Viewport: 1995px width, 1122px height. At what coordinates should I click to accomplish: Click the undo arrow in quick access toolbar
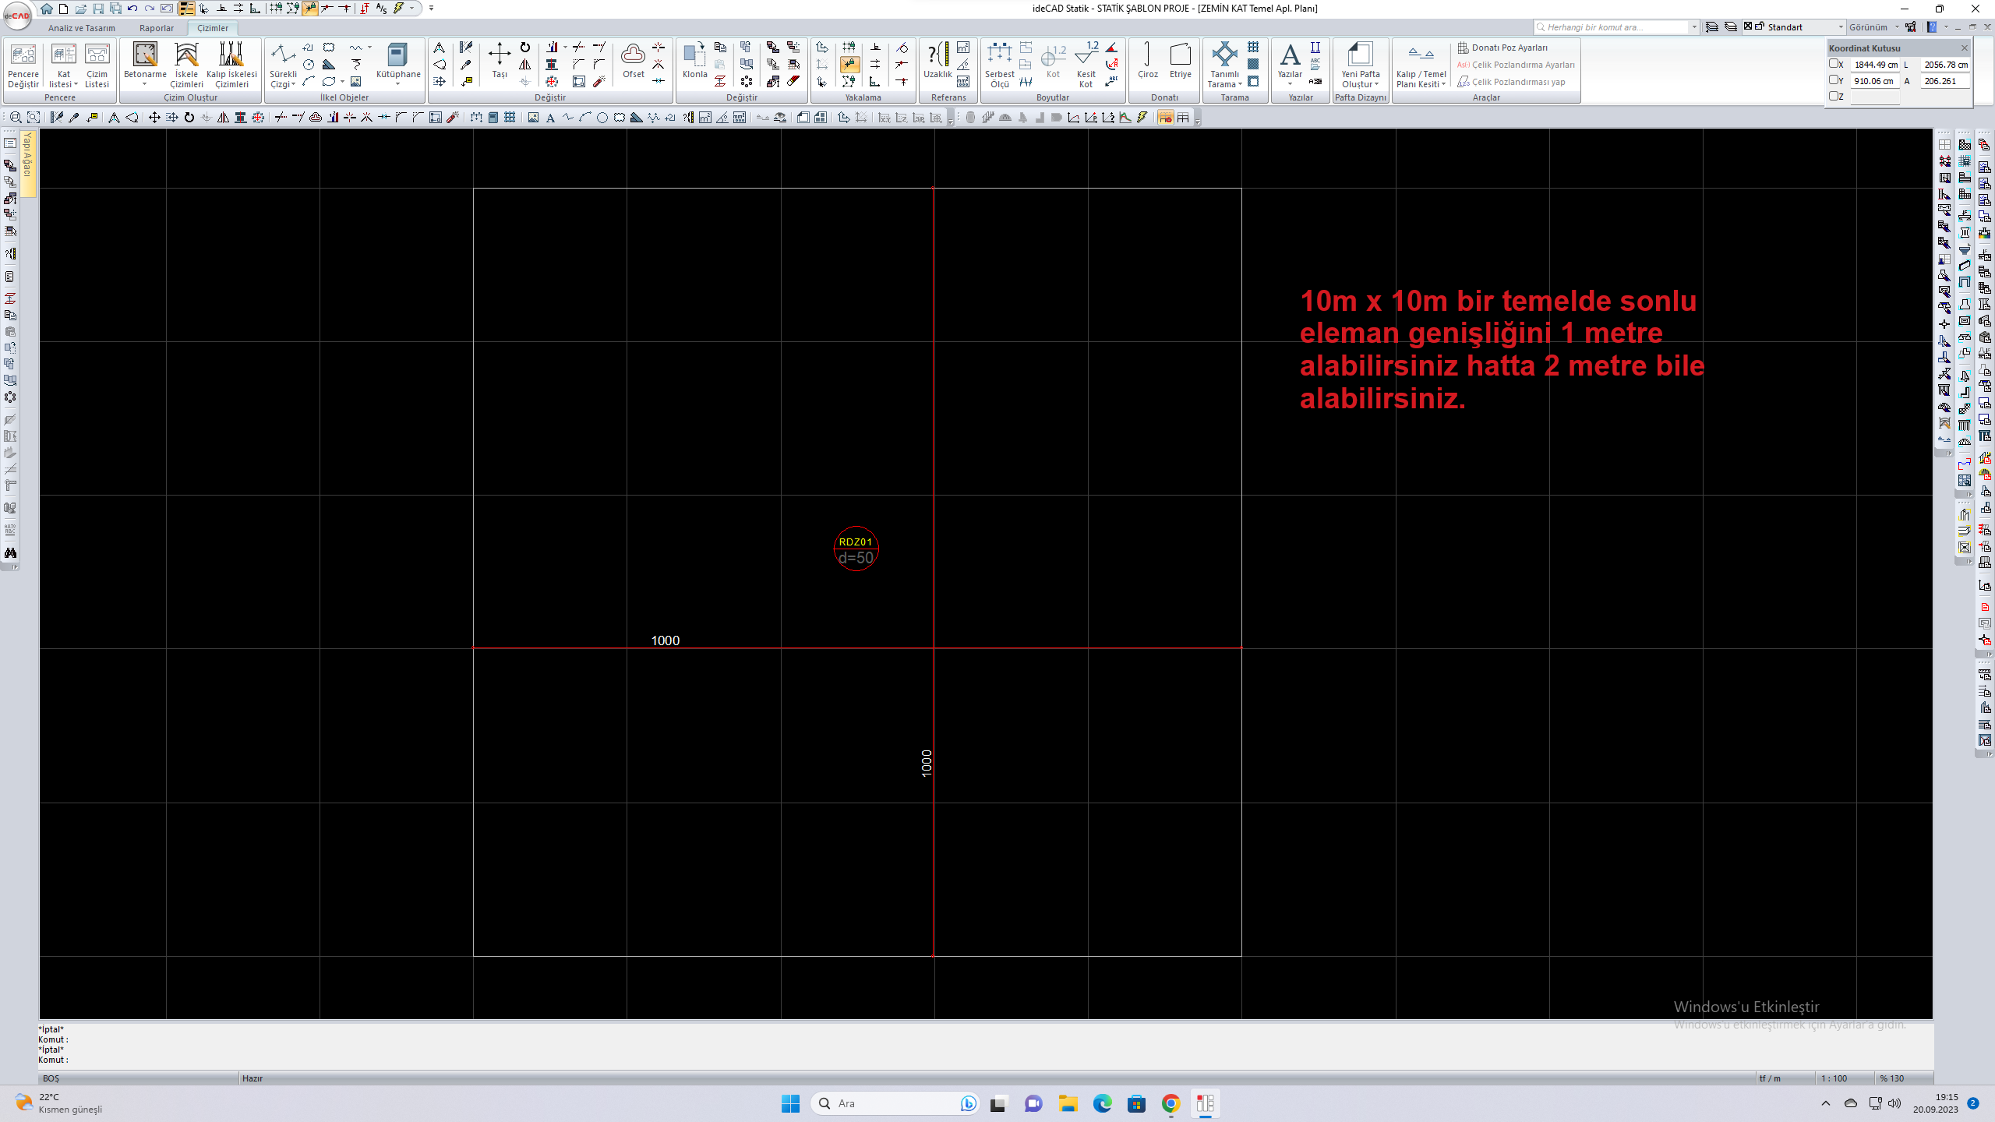coord(132,9)
